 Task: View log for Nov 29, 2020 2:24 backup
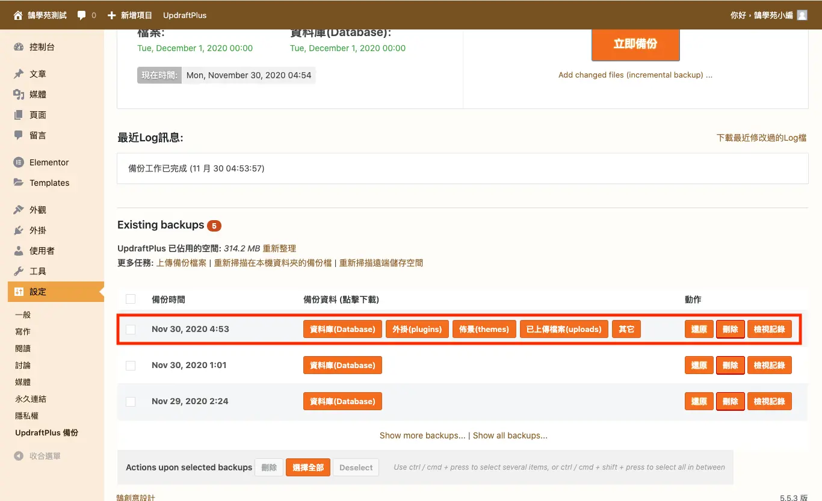tap(770, 401)
